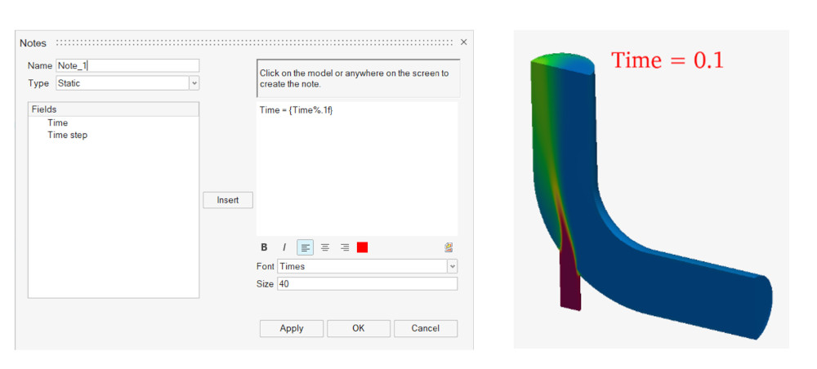Screen dimensions: 817x369
Task: Click in the note text editing area
Action: pyautogui.click(x=357, y=171)
